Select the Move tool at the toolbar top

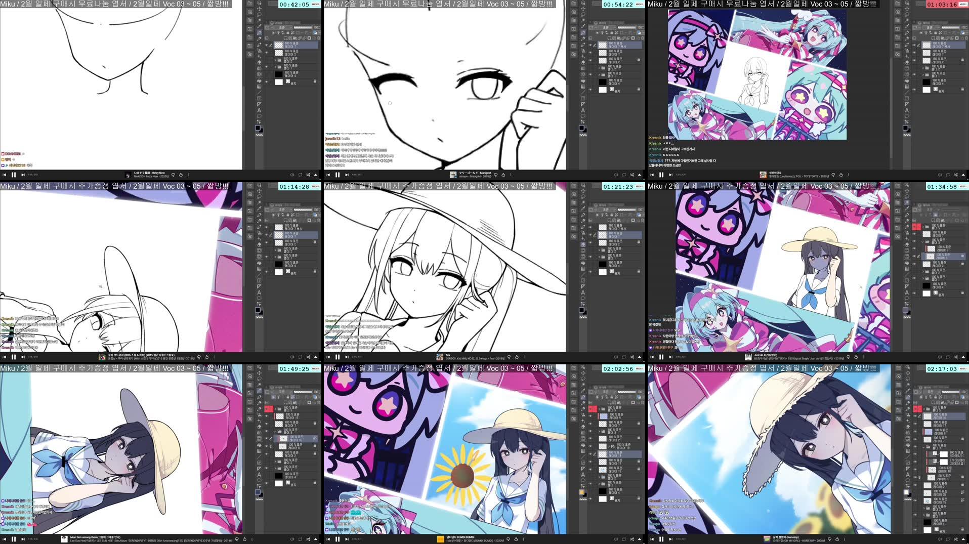(260, 9)
